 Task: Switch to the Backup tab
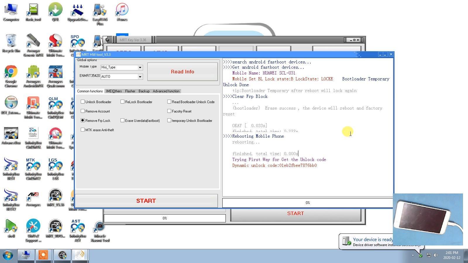[144, 91]
